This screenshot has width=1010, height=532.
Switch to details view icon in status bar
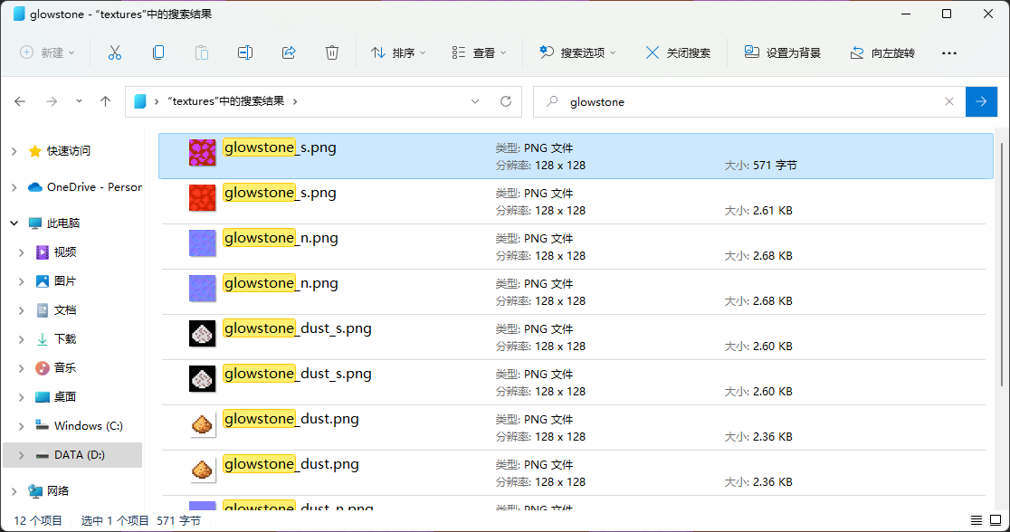977,519
